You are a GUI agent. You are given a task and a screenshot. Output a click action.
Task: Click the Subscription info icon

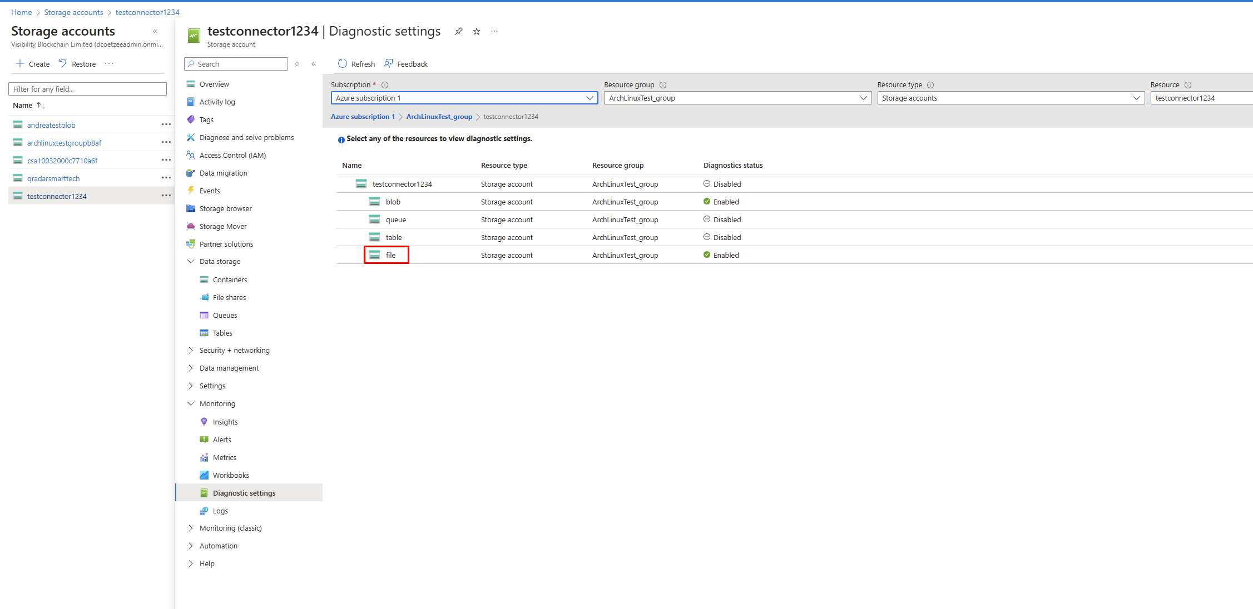click(x=385, y=85)
